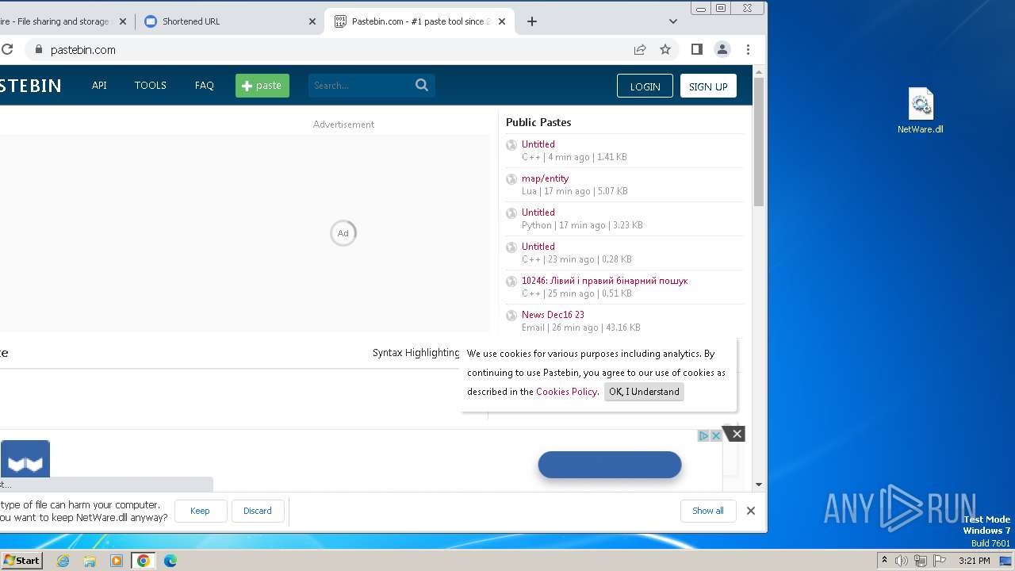Click the taskbar clock showing 3:21 PM
Screen dimensions: 1015x571
pos(975,561)
